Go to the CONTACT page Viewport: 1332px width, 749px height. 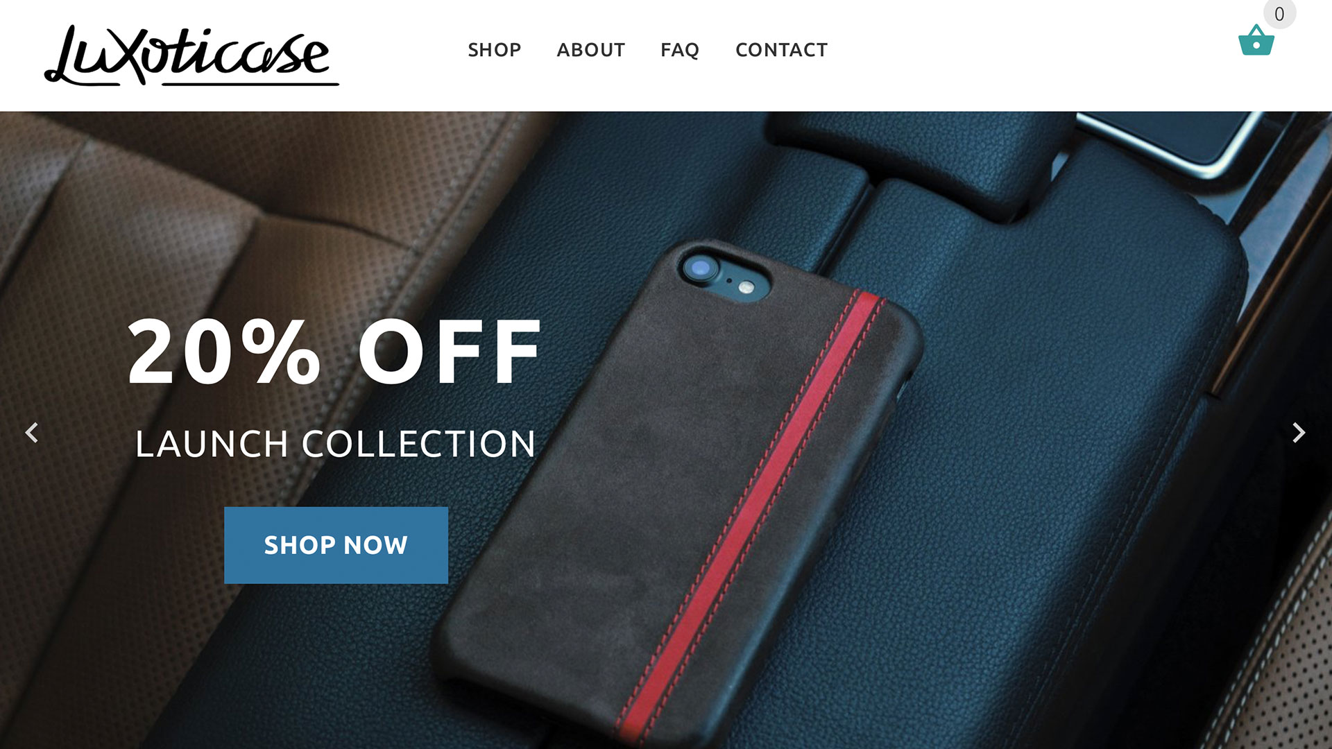[782, 50]
